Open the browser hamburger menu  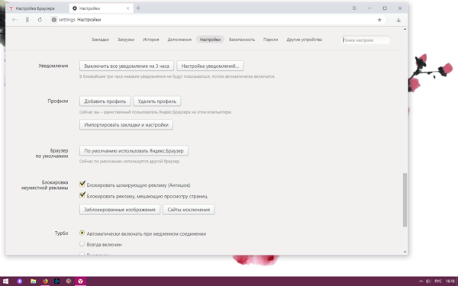[x=354, y=8]
